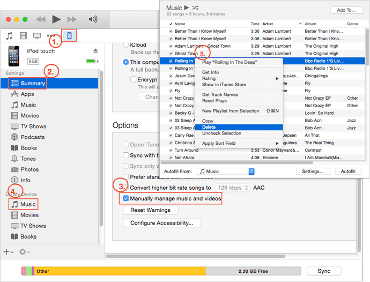This screenshot has height=282, width=370.
Task: Expand the Apply Sort Field submenu
Action: [x=239, y=143]
